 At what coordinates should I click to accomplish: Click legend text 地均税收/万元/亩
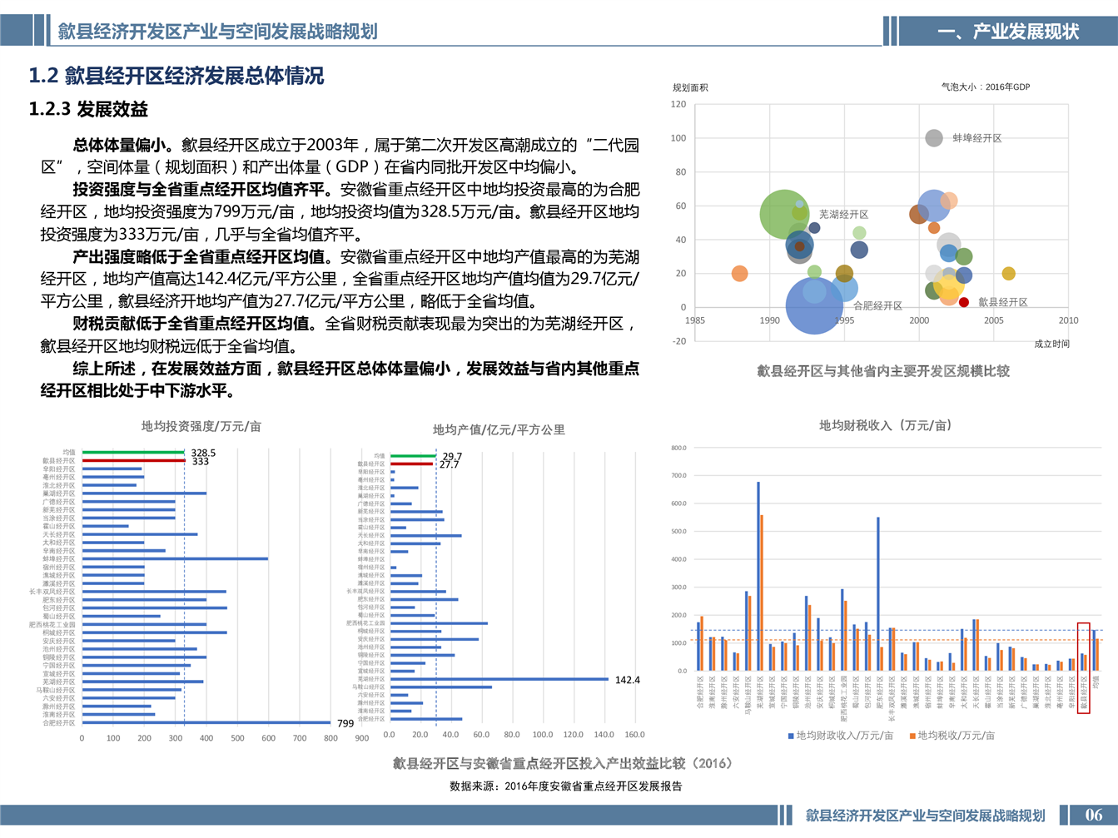click(957, 736)
